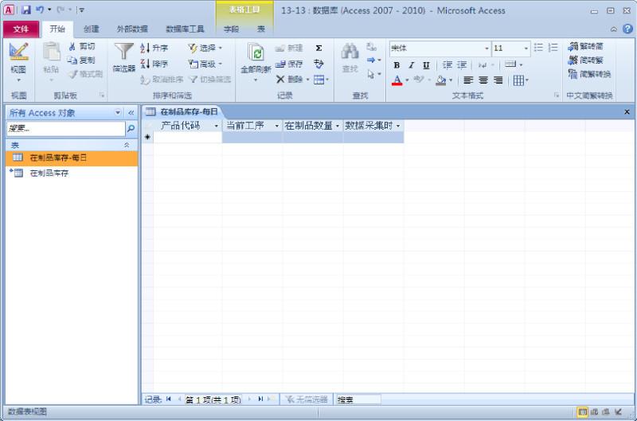Go to last record button
Image resolution: width=637 pixels, height=421 pixels.
(x=260, y=400)
